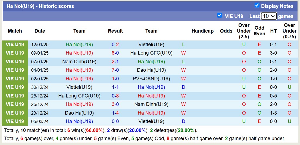Viewport: 300px width, 145px height.
Task: Open the 7-0 result versus Dao Ha
Action: 115,70
